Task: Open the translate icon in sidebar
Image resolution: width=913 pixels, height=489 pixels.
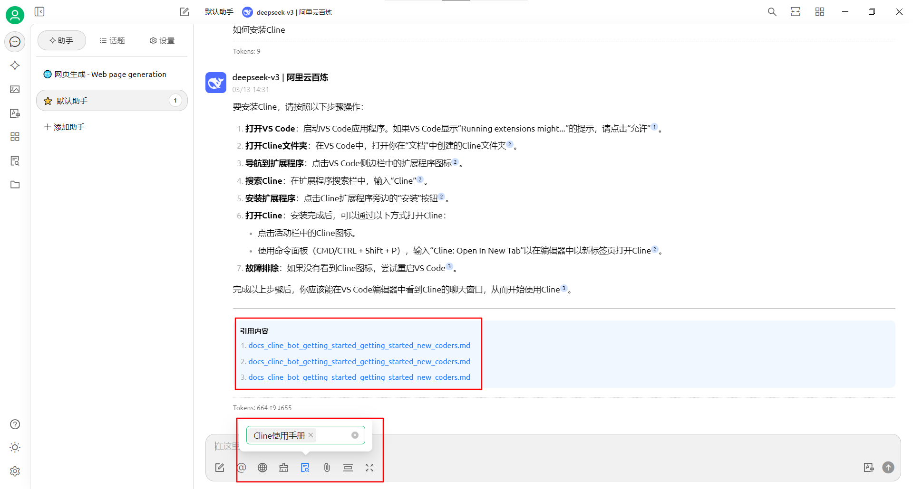Action: tap(15, 113)
